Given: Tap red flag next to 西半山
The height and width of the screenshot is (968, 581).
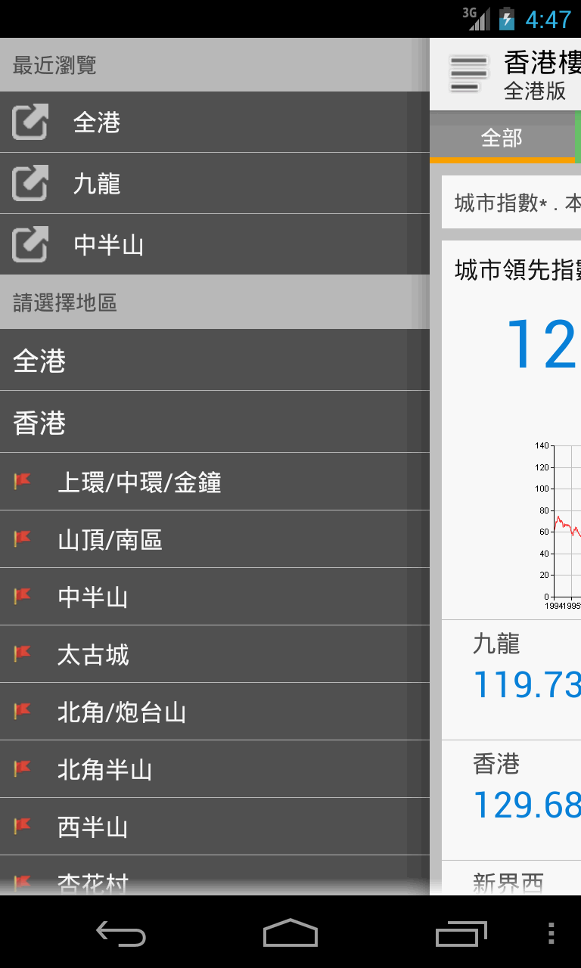Looking at the screenshot, I should click(x=23, y=826).
